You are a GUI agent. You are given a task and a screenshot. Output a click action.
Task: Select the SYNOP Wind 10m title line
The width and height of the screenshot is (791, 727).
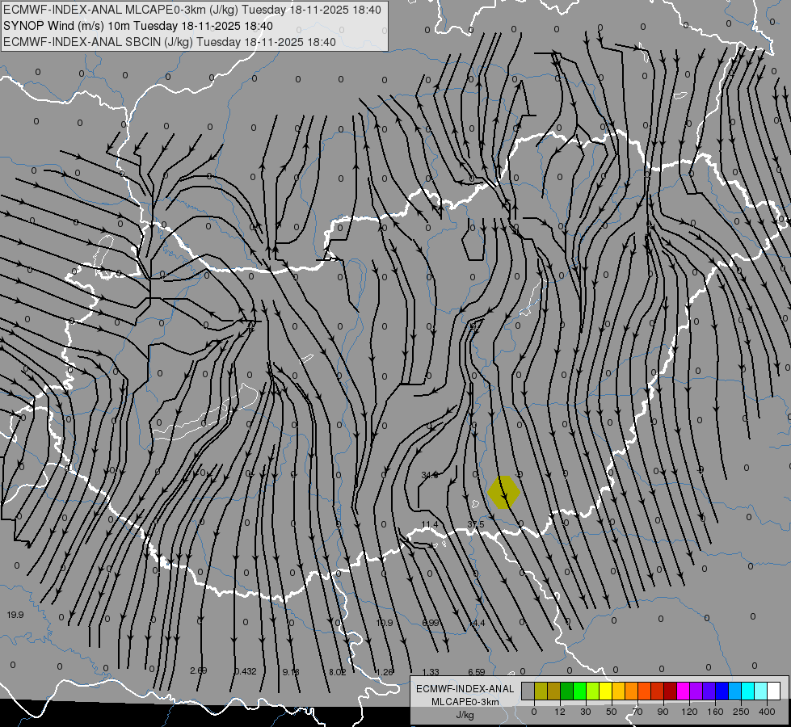tap(143, 26)
